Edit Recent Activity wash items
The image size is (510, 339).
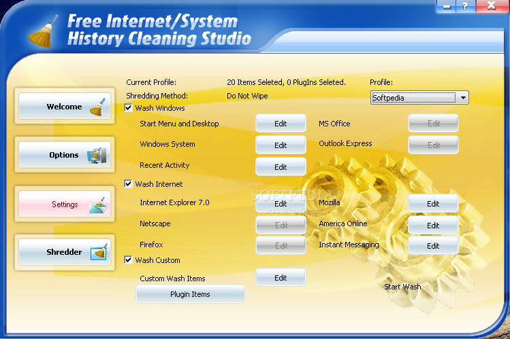pos(281,166)
